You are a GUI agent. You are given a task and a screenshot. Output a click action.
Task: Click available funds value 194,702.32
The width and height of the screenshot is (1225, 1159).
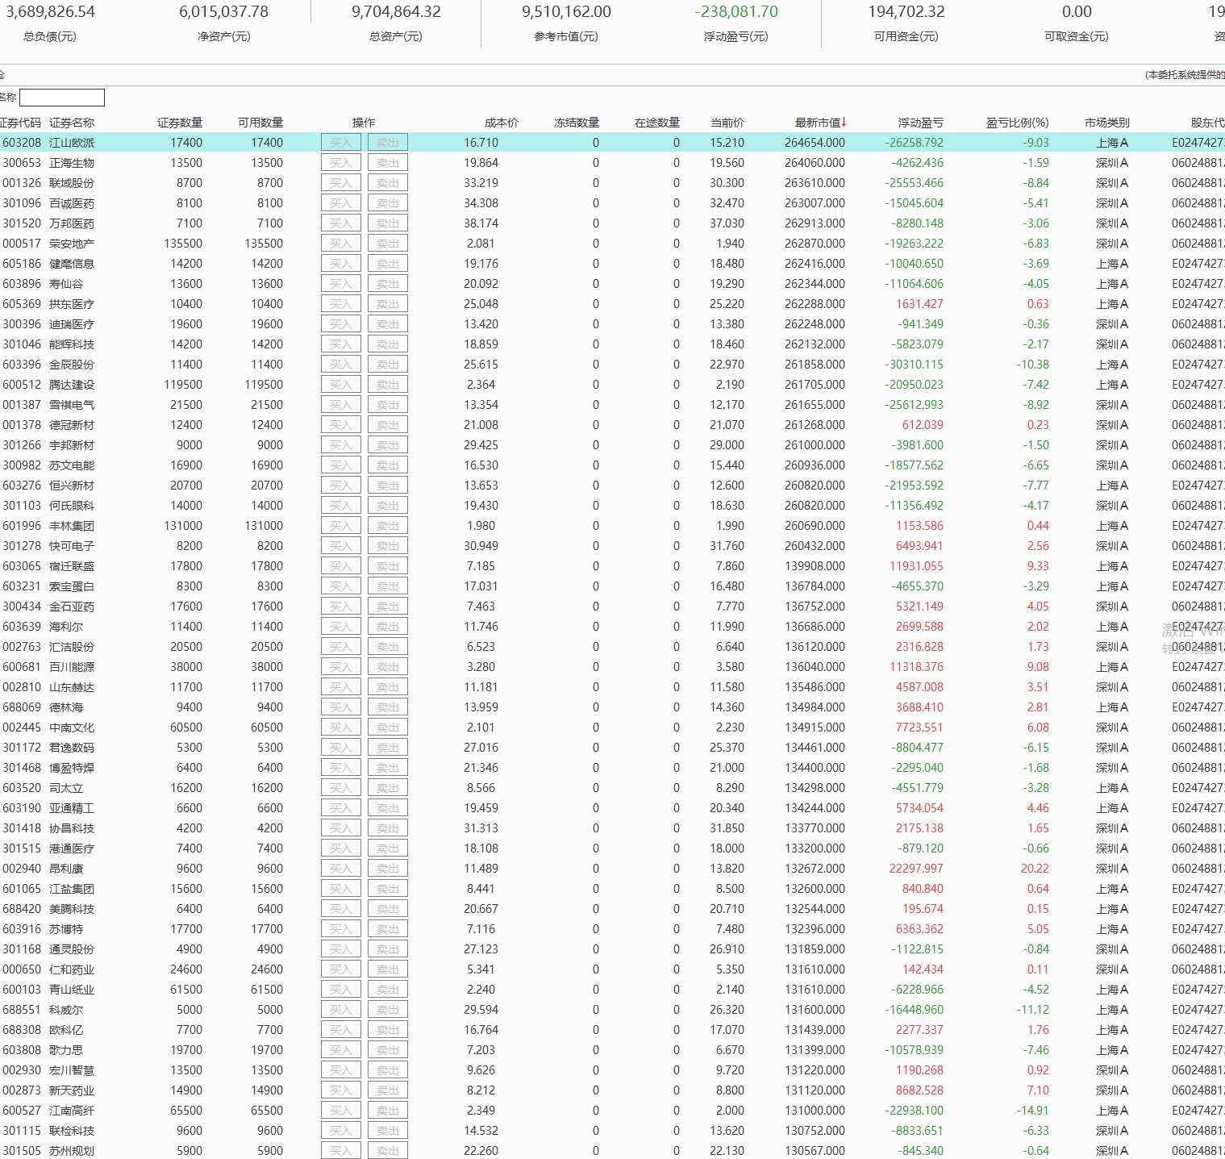pyautogui.click(x=906, y=12)
